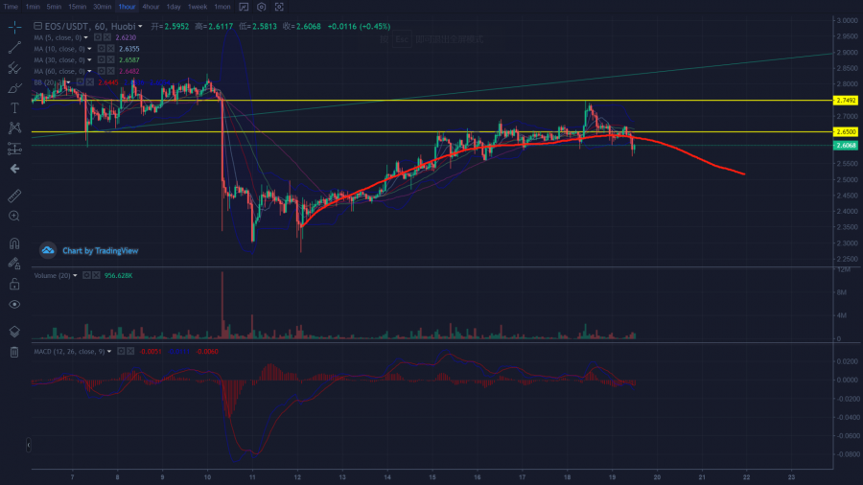Open the Volume (20) dropdown arrow
Screen dimensions: 863x485
[75, 275]
